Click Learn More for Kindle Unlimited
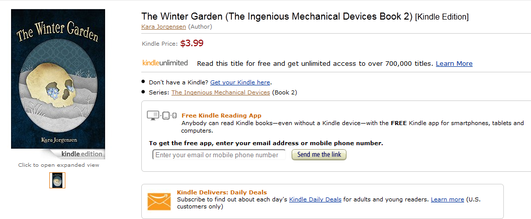The width and height of the screenshot is (531, 219). coord(454,63)
